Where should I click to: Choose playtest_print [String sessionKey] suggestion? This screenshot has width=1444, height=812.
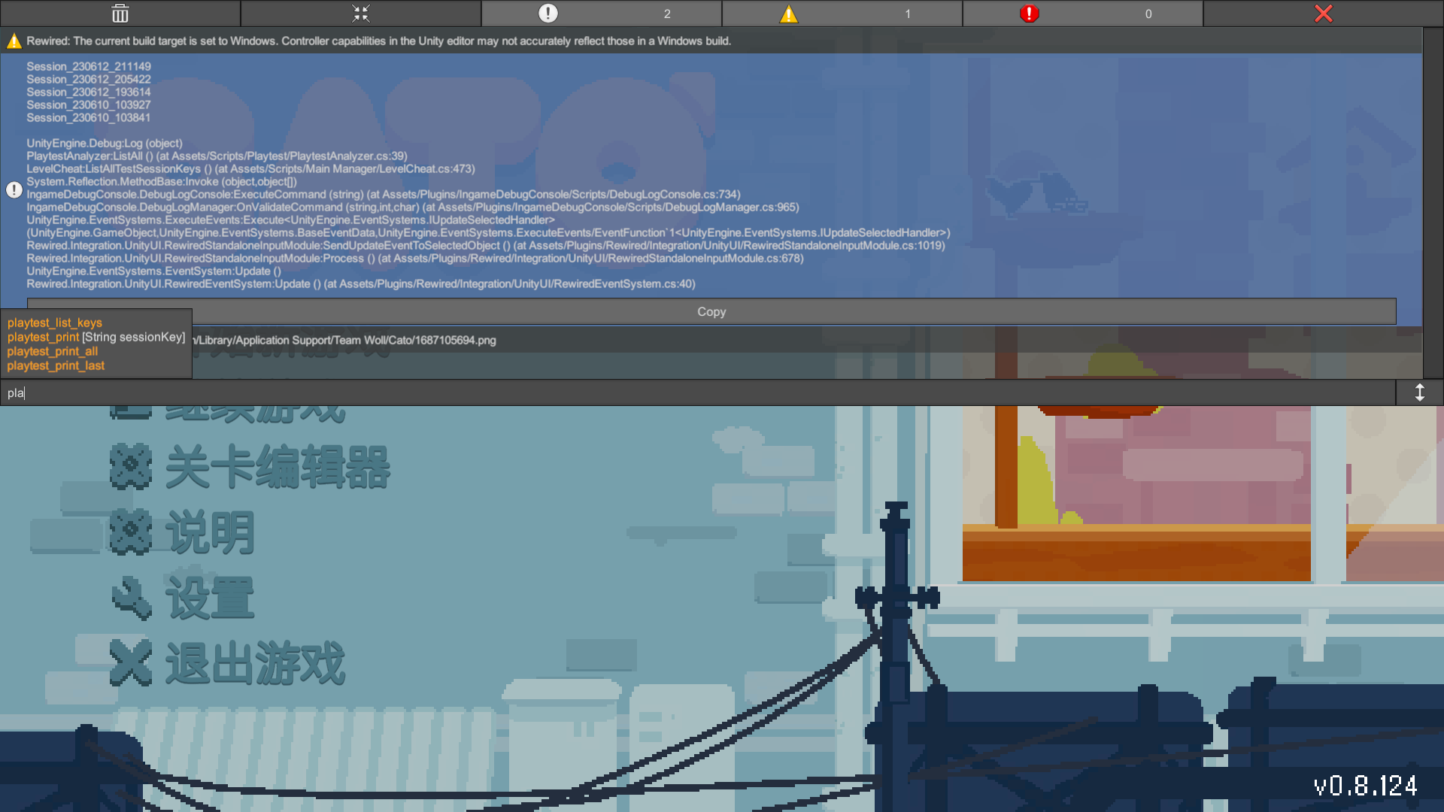(96, 337)
